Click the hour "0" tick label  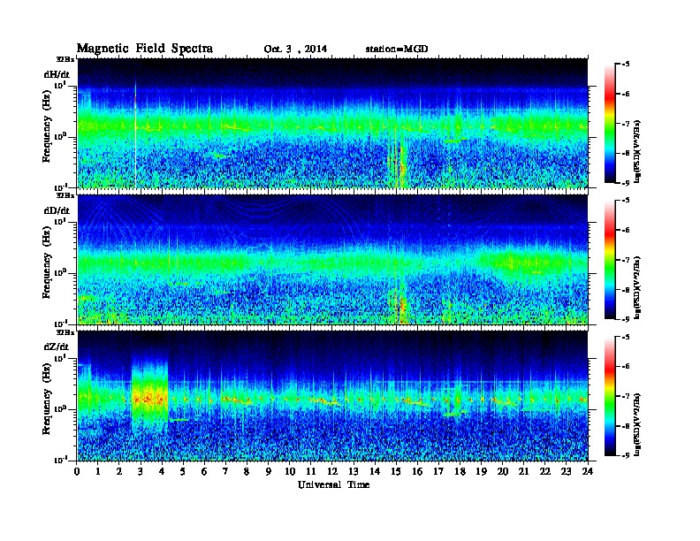point(77,472)
